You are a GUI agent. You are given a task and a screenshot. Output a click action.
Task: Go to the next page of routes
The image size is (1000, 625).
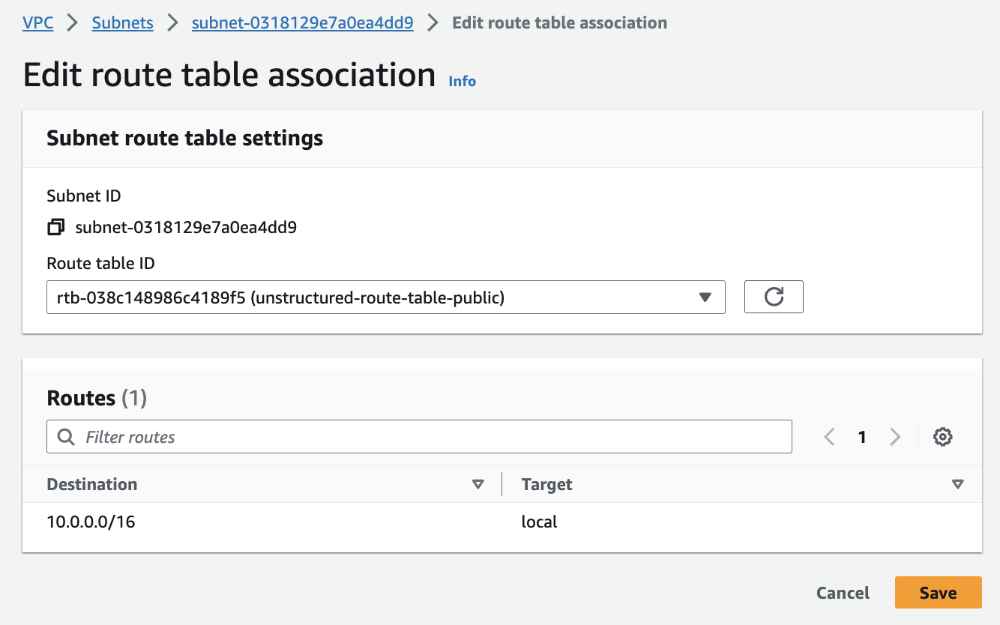pyautogui.click(x=895, y=436)
